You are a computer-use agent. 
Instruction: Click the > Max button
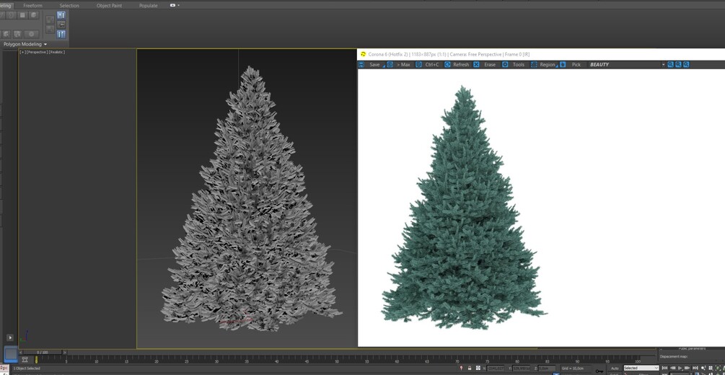tap(404, 65)
